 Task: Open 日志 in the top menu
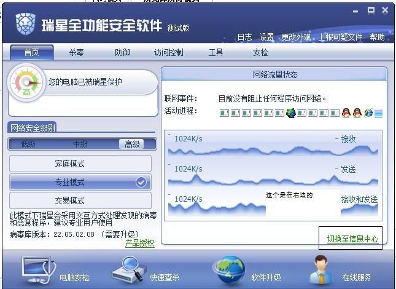244,37
